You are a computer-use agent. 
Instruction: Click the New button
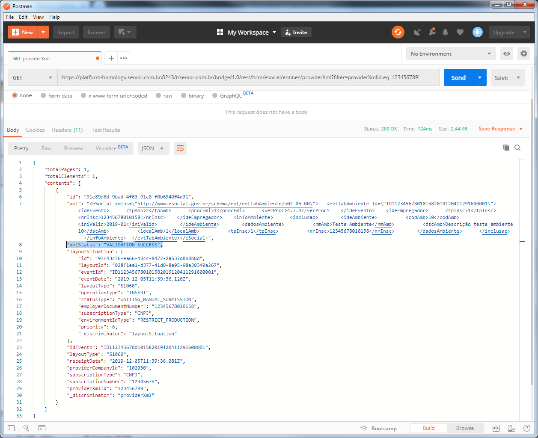click(23, 32)
